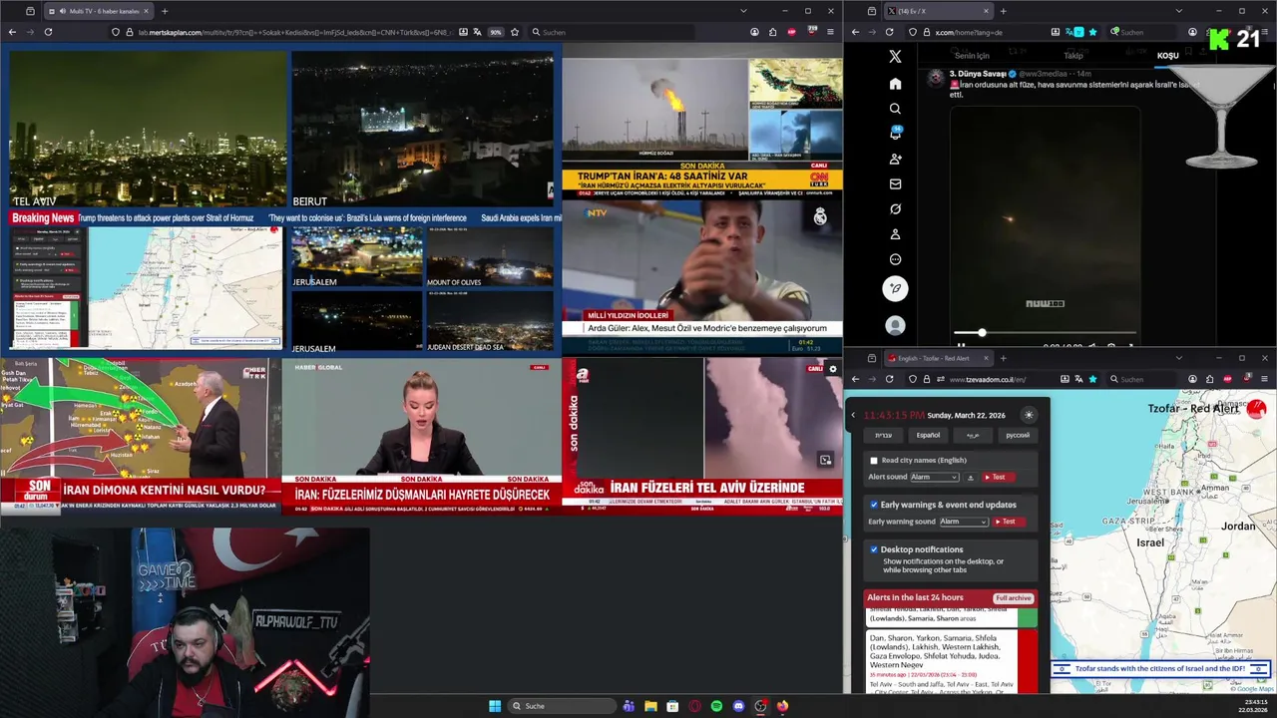Open Spotify from the taskbar

(716, 706)
